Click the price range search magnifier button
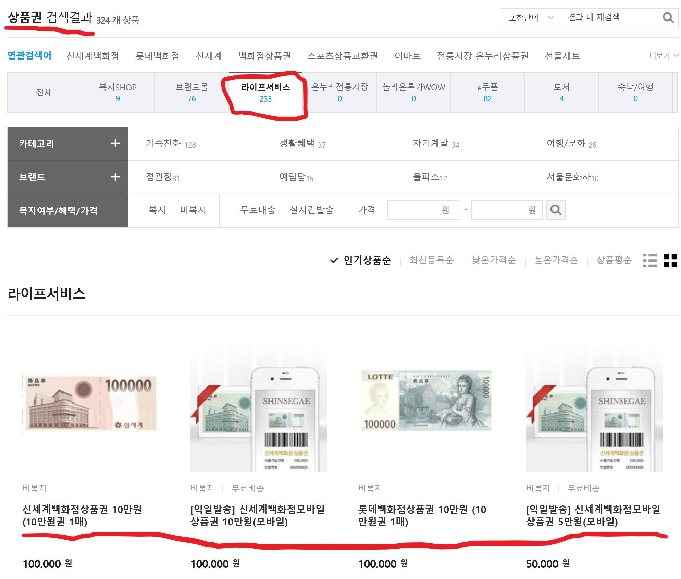Image resolution: width=681 pixels, height=579 pixels. tap(556, 210)
